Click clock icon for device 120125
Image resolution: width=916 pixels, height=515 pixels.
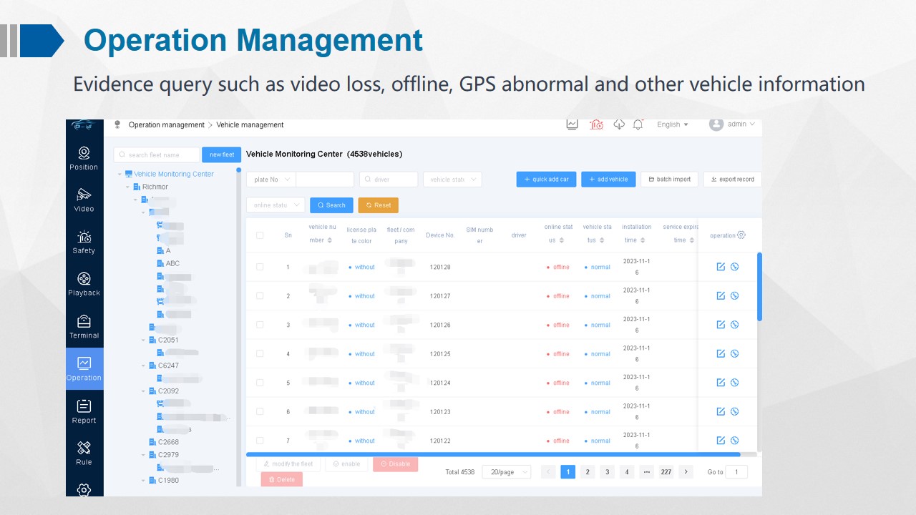[x=734, y=353]
